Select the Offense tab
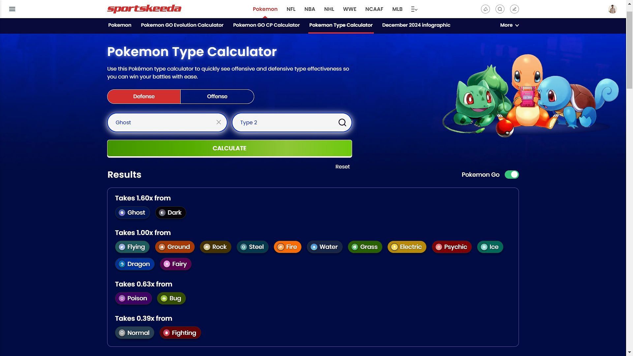This screenshot has height=356, width=633. click(217, 96)
